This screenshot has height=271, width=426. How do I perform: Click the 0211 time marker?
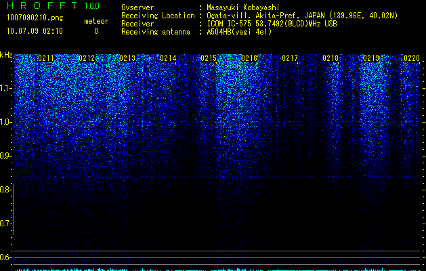[46, 58]
